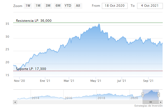Viewport: 168px width, 109px height.
Task: Click the Soporte LP: 17,300 label
Action: pyautogui.click(x=31, y=69)
